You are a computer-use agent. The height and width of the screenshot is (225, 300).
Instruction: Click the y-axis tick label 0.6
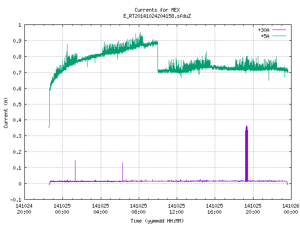click(x=17, y=89)
